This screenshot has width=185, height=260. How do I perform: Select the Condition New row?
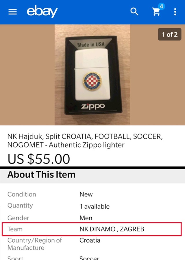pyautogui.click(x=92, y=194)
